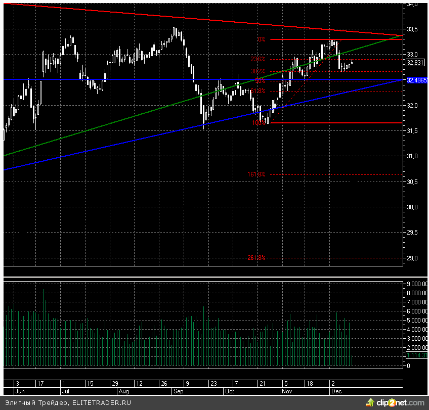The width and height of the screenshot is (429, 410).
Task: Click the 33,5 price axis tick
Action: 412,29
